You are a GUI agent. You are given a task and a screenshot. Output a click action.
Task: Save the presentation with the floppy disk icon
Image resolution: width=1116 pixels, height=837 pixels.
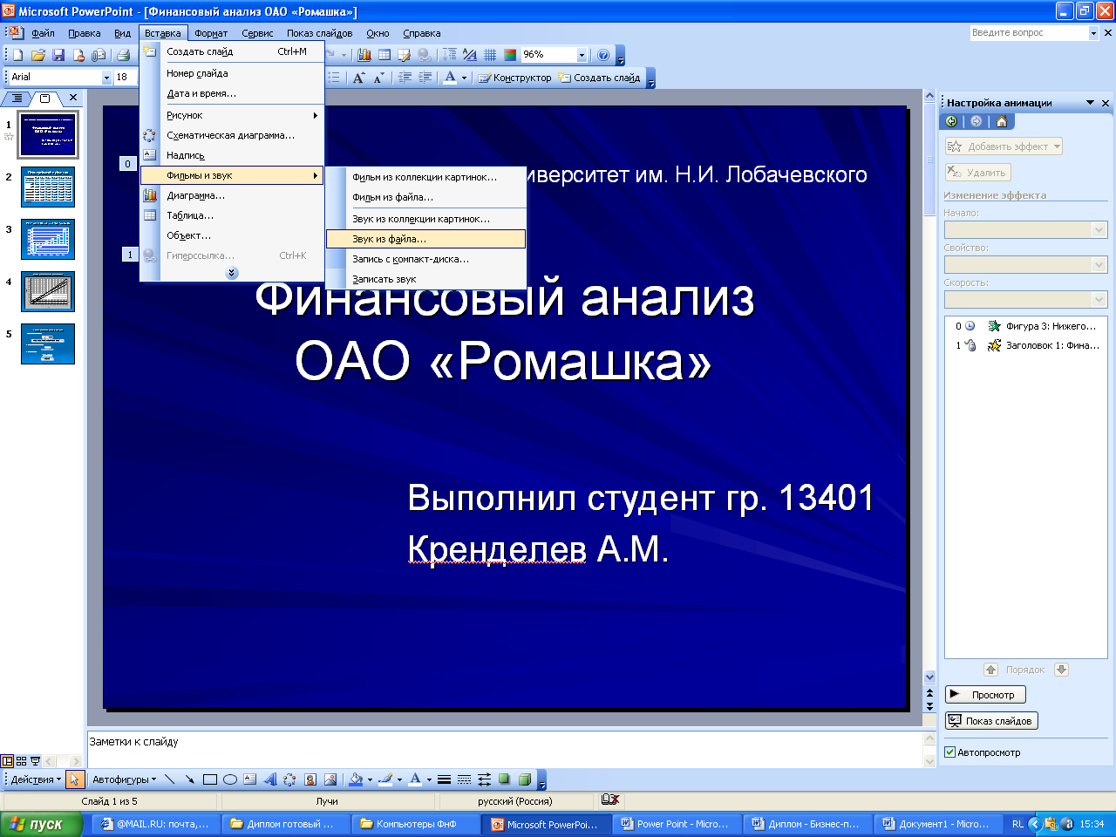pos(58,55)
